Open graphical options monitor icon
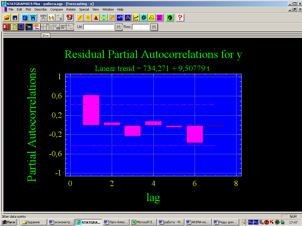 [21, 27]
